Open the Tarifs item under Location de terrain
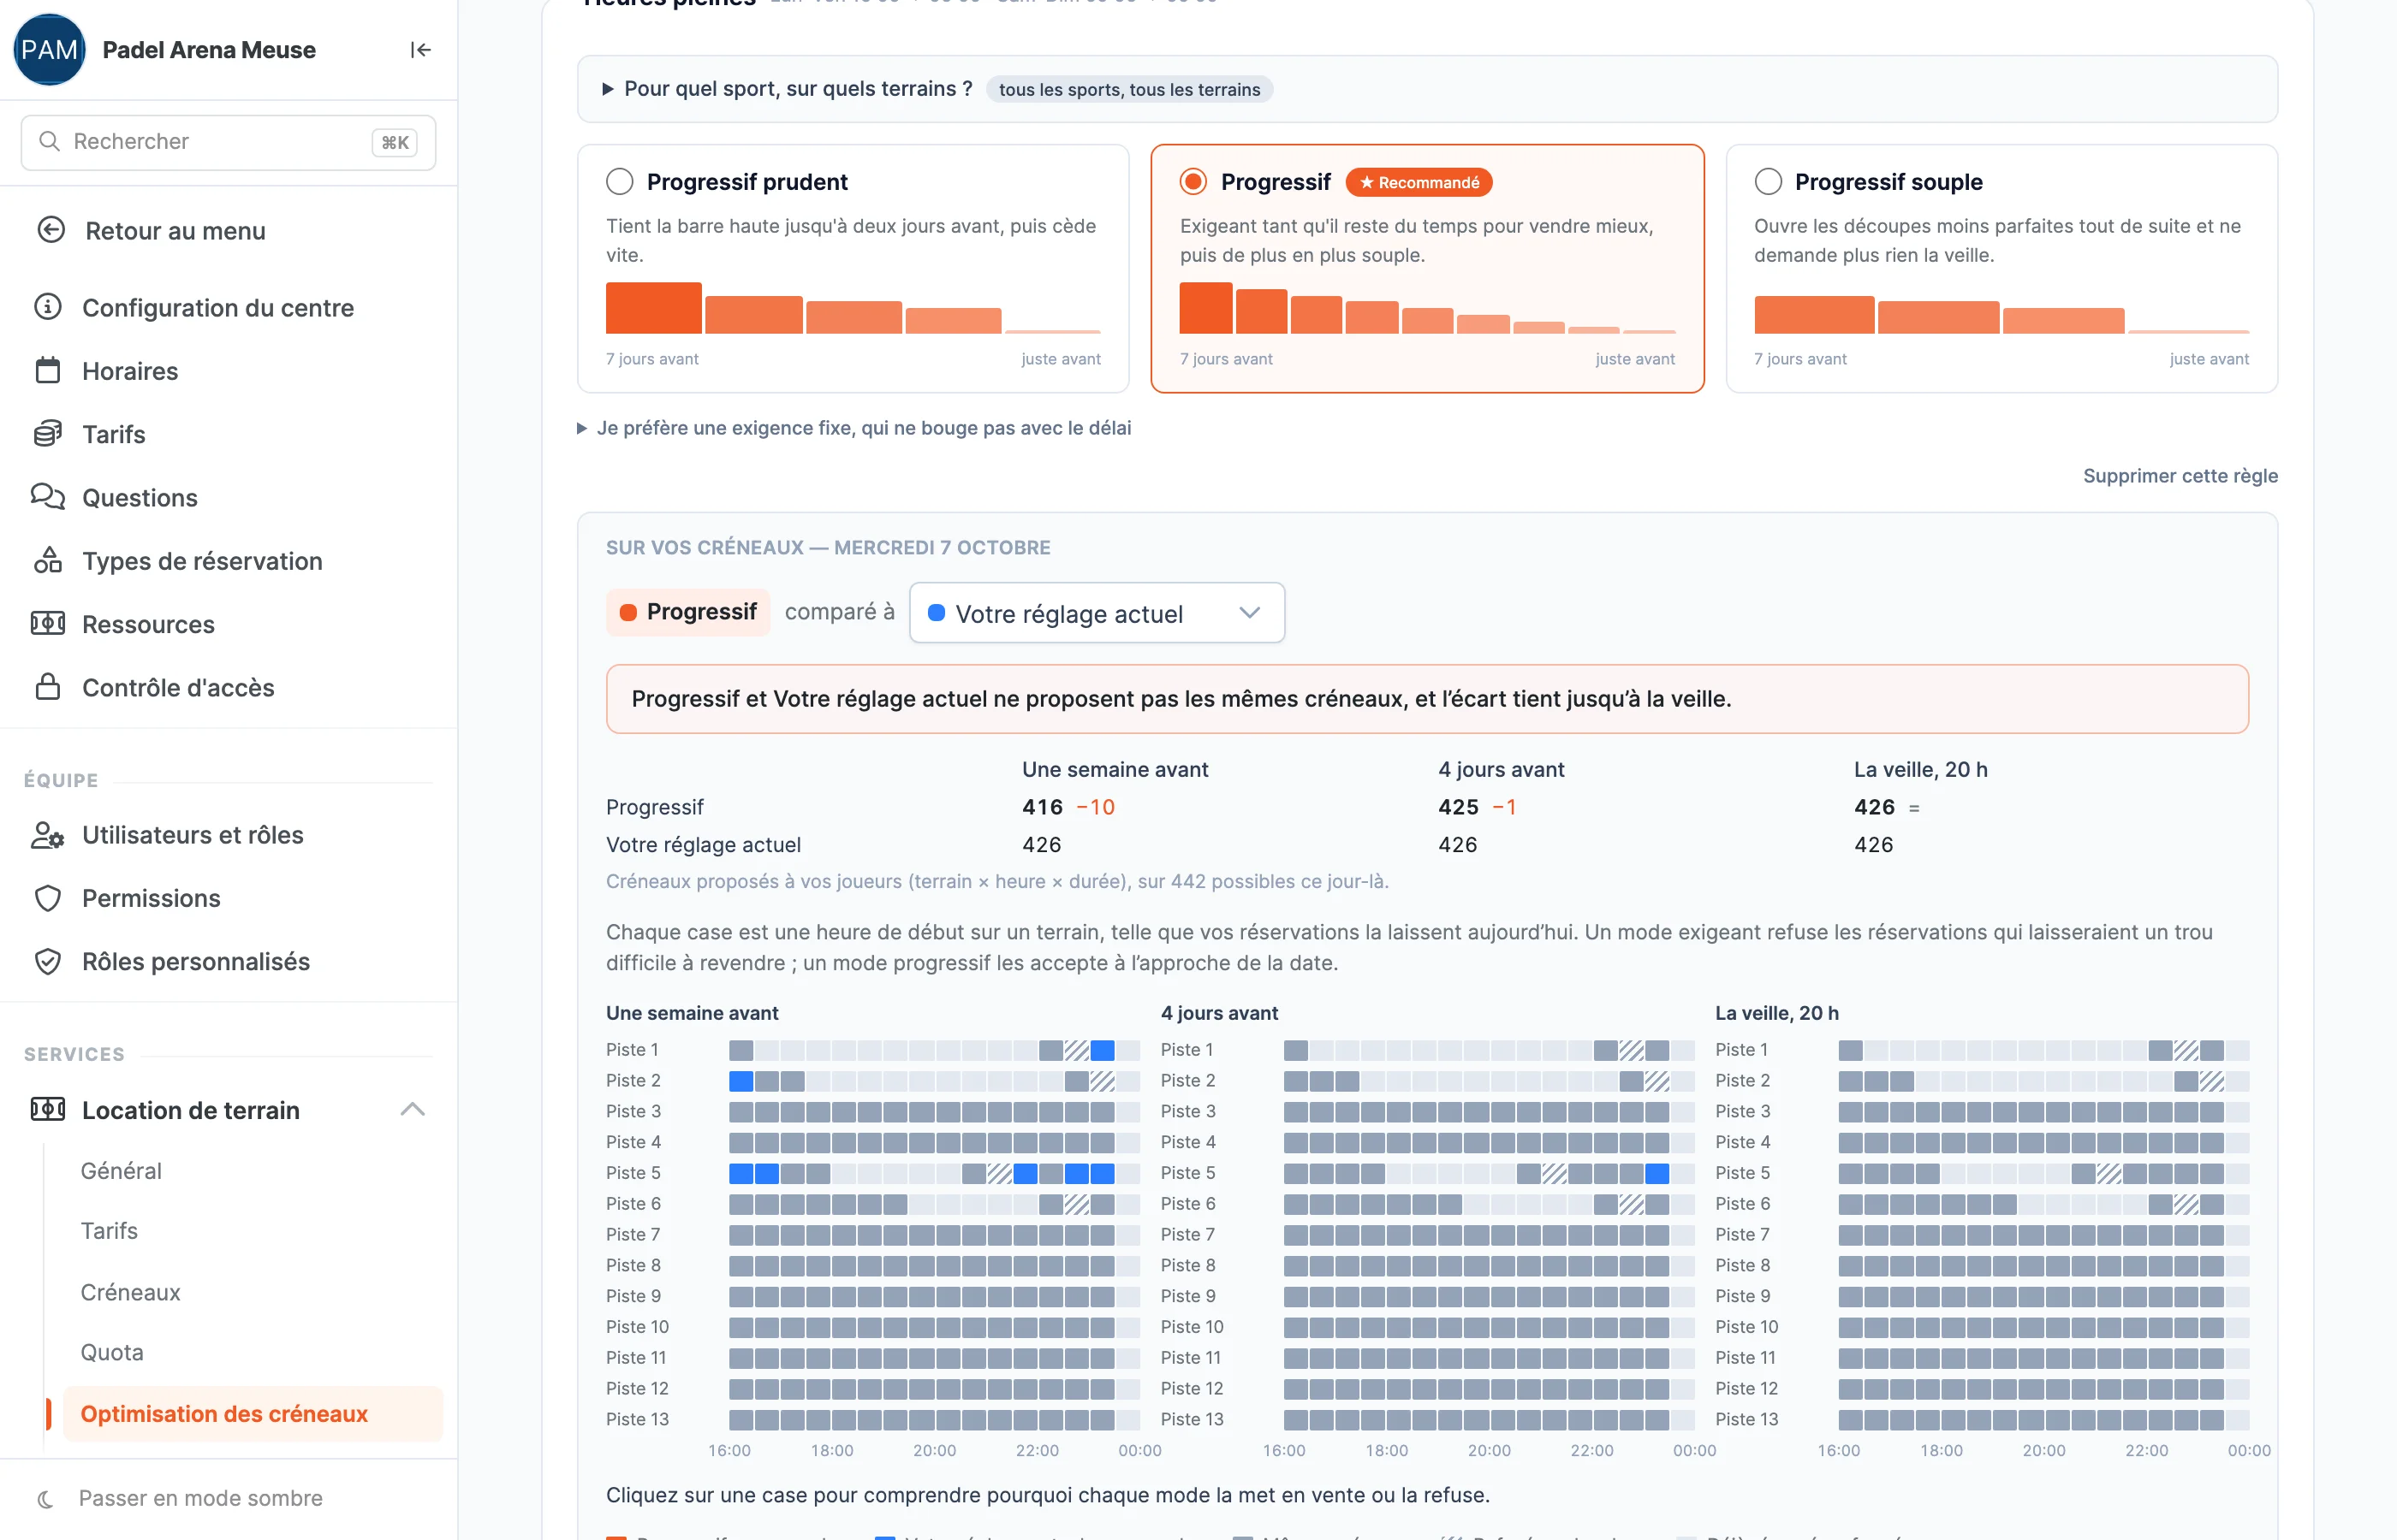 109,1231
